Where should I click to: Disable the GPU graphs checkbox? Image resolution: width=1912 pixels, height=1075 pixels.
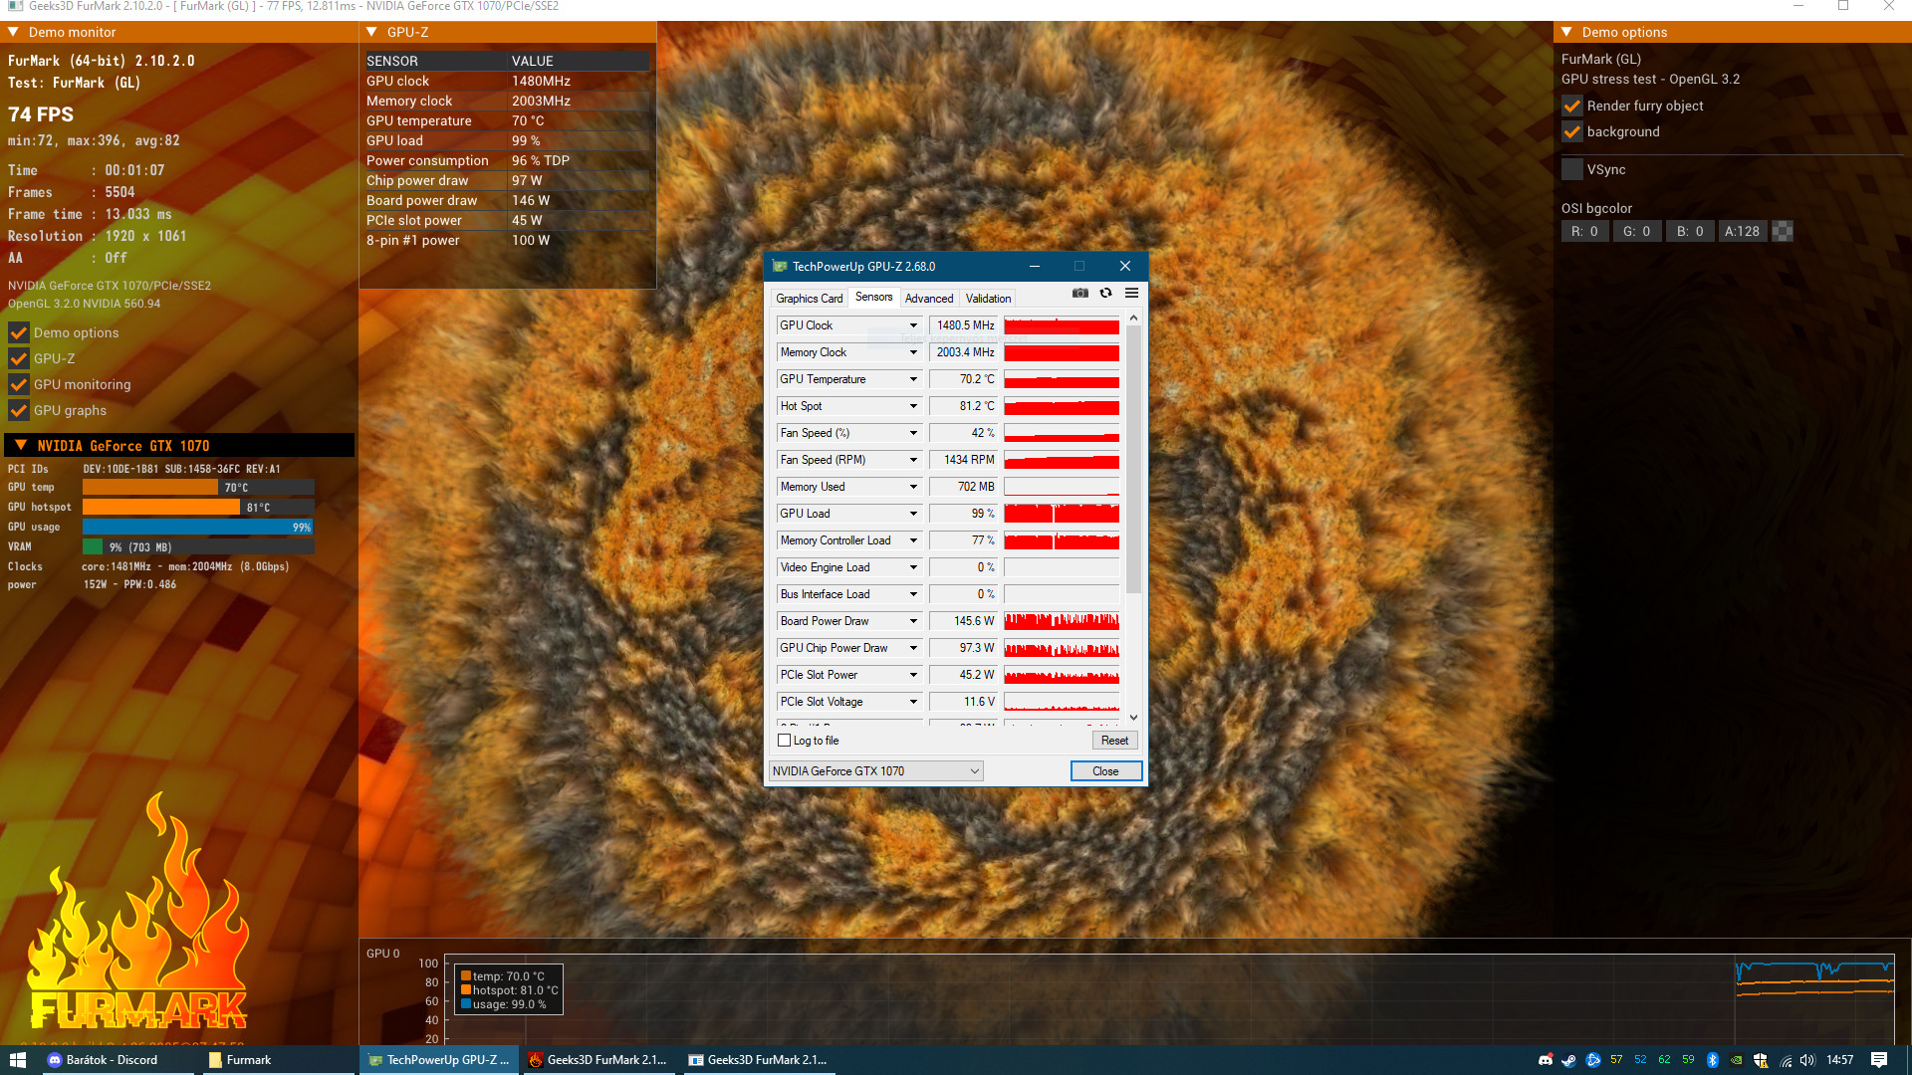19,410
